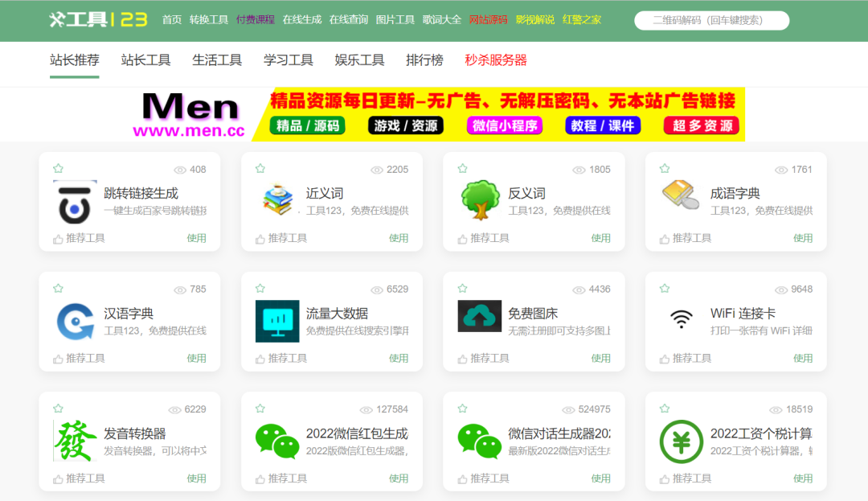Open the 图片工具 menu item

[x=395, y=22]
